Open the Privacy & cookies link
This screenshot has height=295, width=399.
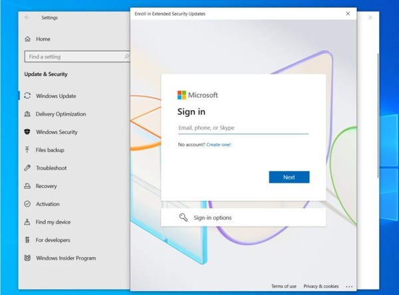coord(321,286)
